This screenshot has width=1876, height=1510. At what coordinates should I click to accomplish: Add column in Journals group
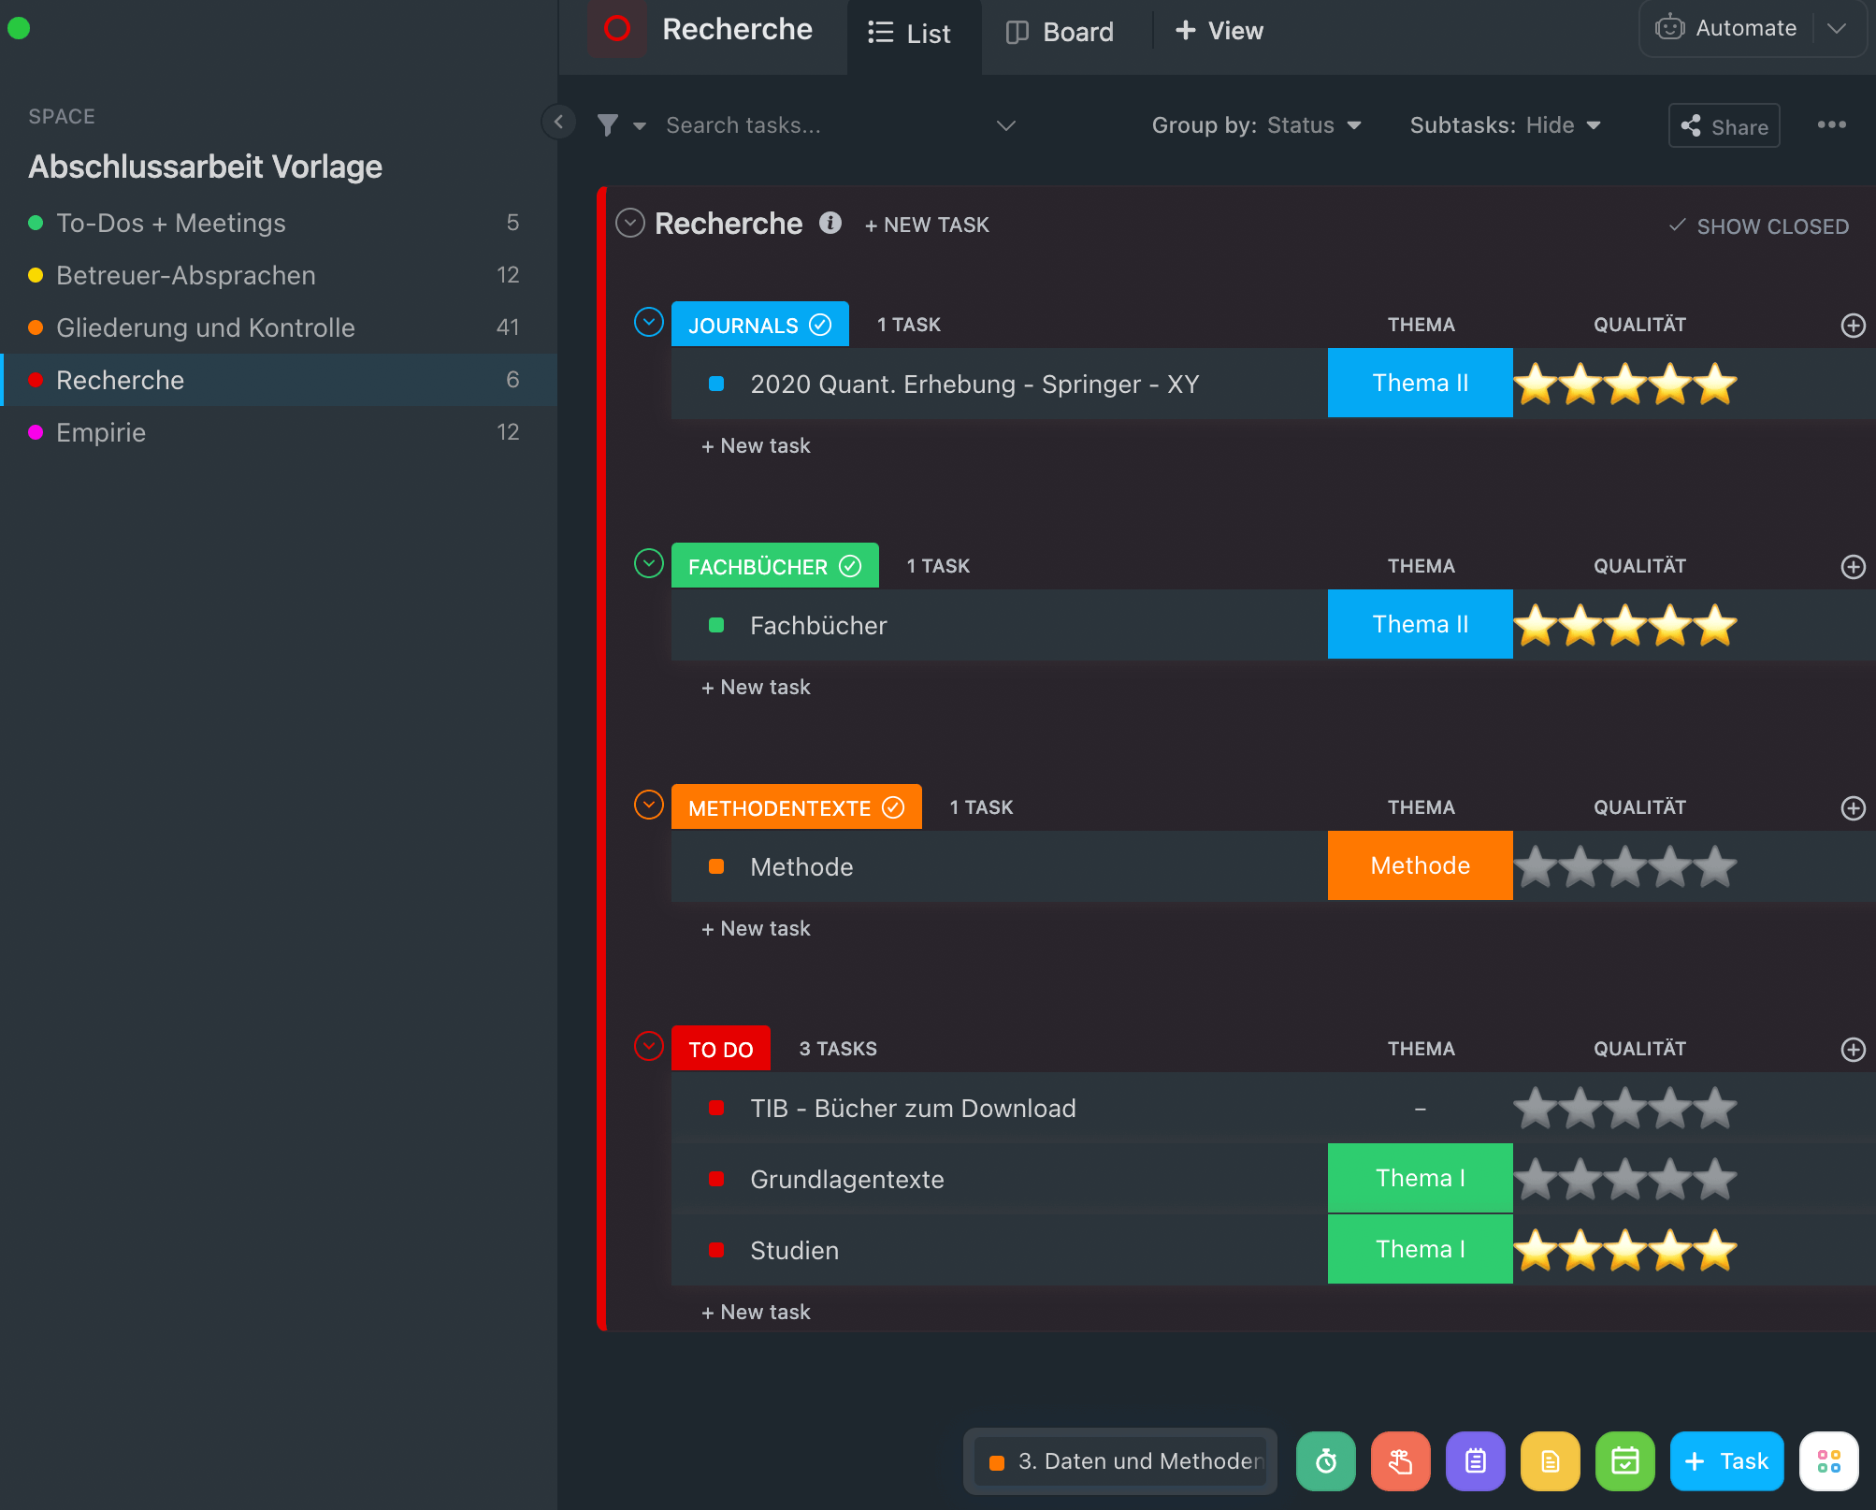point(1853,326)
